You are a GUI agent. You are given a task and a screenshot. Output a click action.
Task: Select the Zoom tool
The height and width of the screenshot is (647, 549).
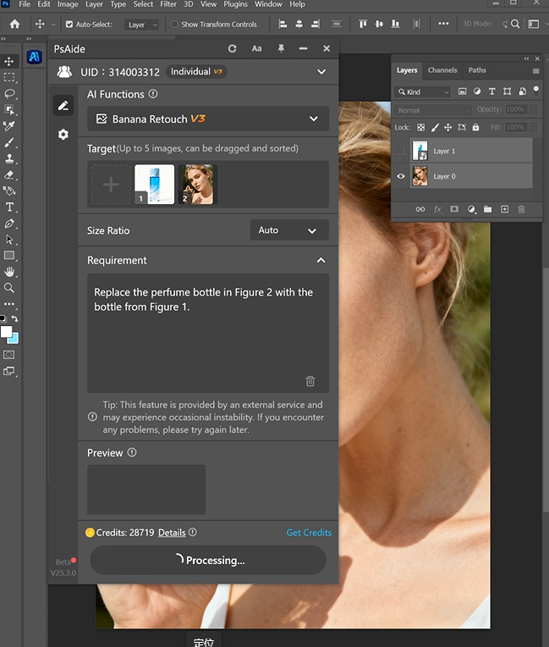tap(9, 288)
